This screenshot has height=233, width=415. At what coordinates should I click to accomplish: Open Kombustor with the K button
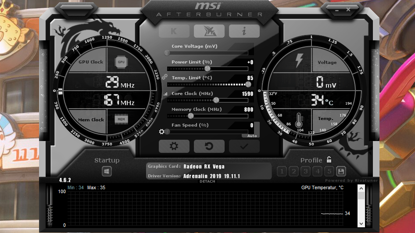coord(174,31)
